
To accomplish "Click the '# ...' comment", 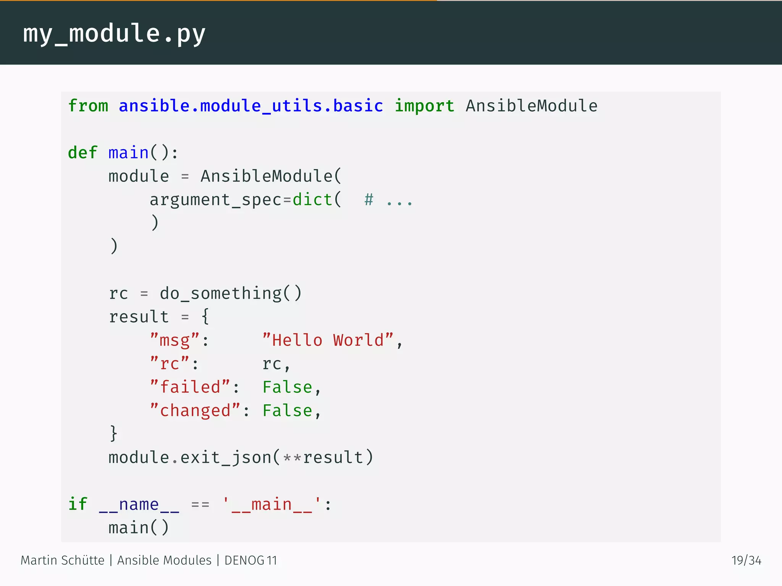I will (x=388, y=200).
